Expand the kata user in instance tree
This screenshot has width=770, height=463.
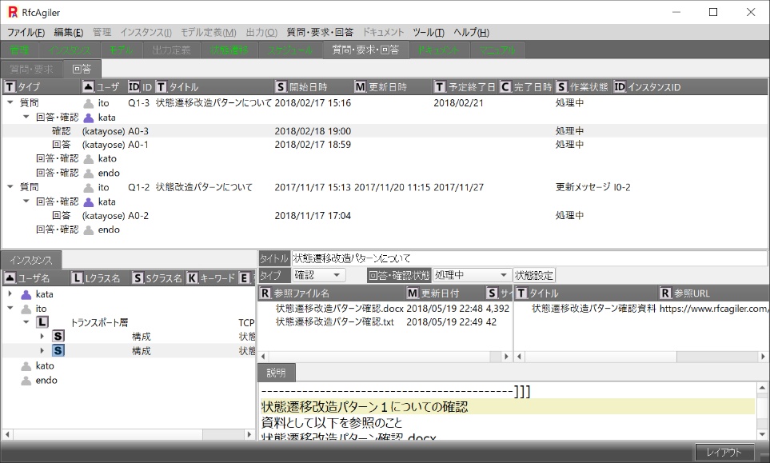click(x=10, y=294)
